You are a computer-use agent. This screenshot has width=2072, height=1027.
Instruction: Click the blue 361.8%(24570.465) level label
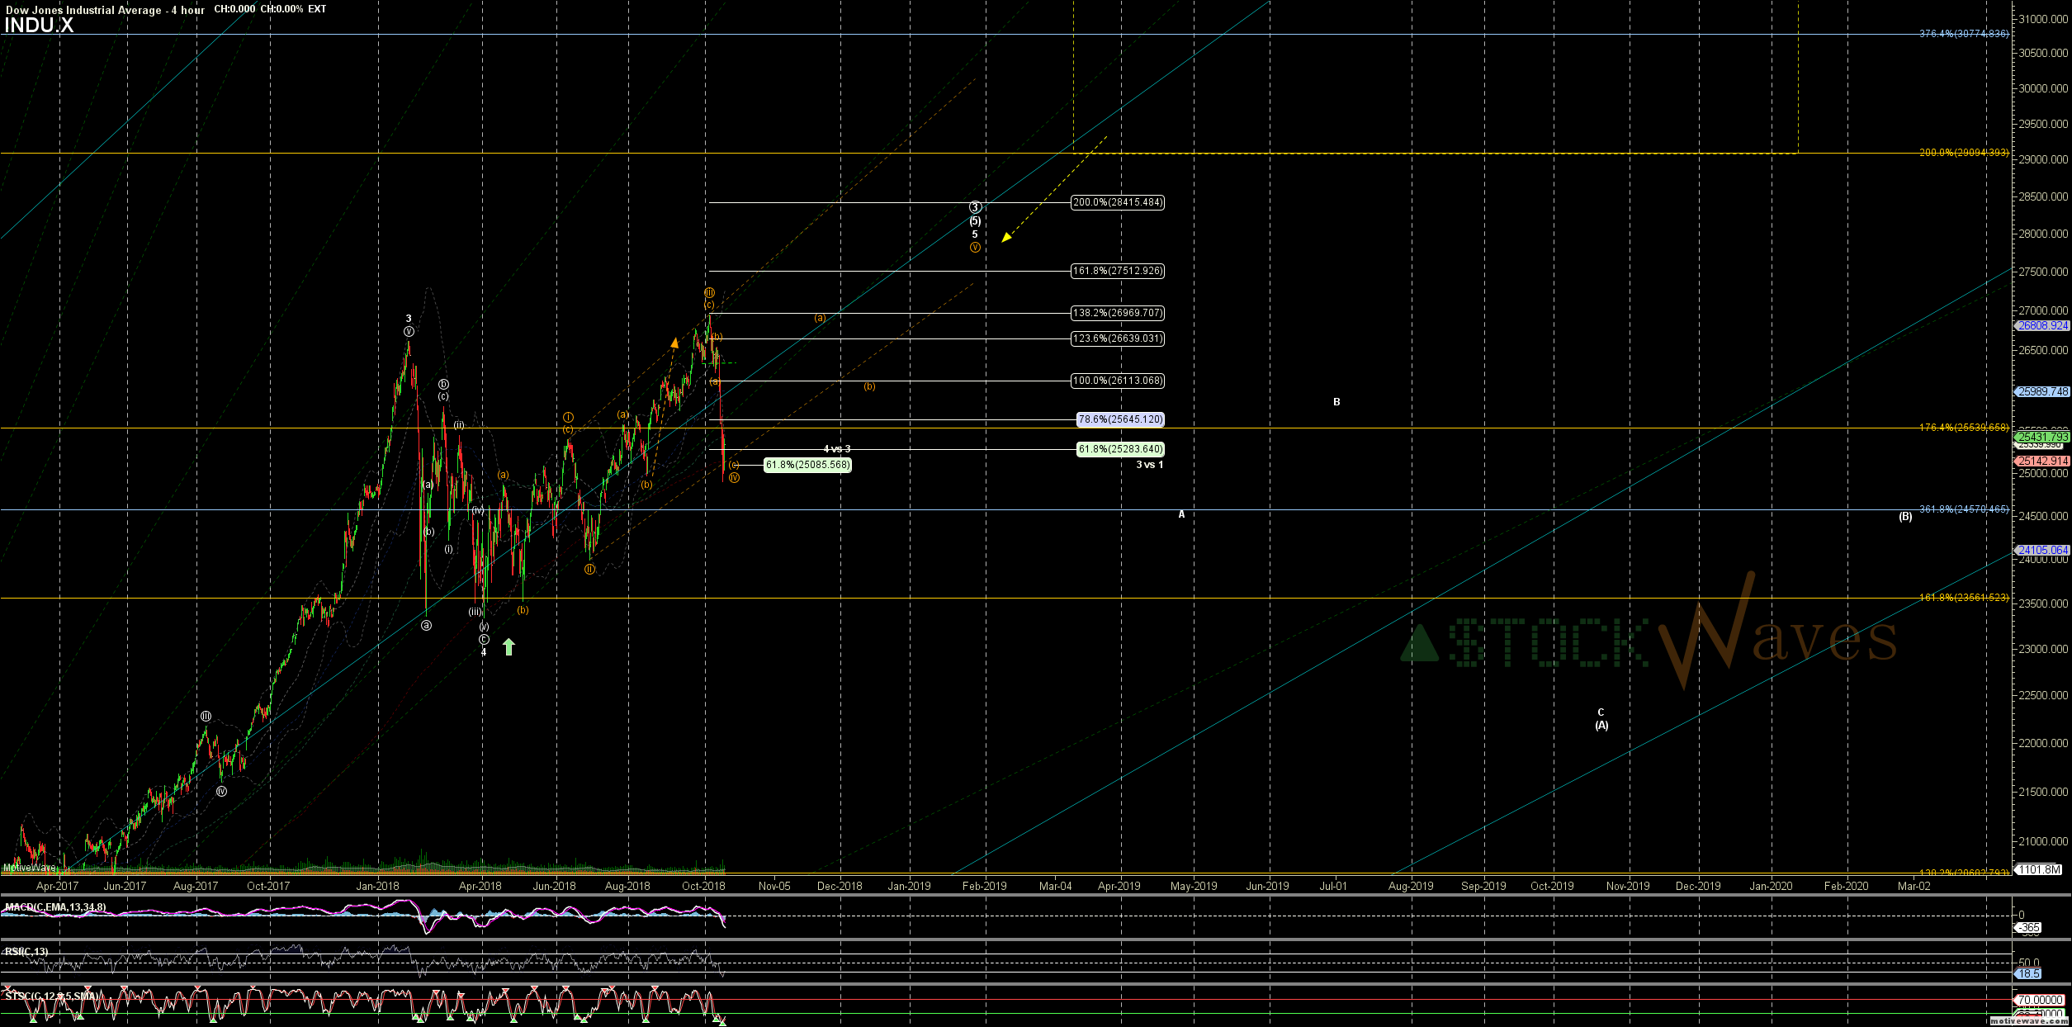(x=1964, y=509)
